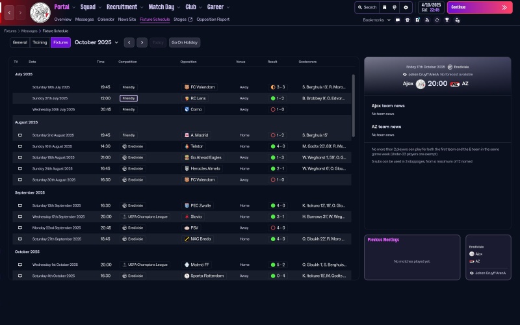Click the Como club badge
This screenshot has height=325, width=520.
187,109
